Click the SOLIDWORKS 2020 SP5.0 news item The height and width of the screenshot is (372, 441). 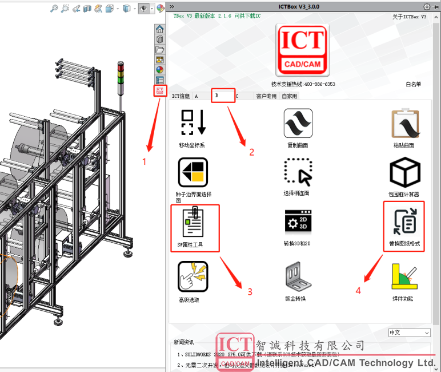[258, 354]
